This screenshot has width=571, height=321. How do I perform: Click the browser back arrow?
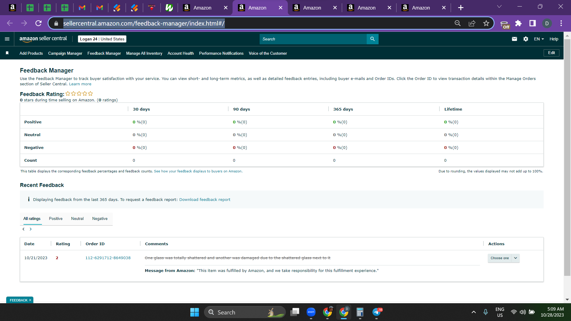point(10,23)
